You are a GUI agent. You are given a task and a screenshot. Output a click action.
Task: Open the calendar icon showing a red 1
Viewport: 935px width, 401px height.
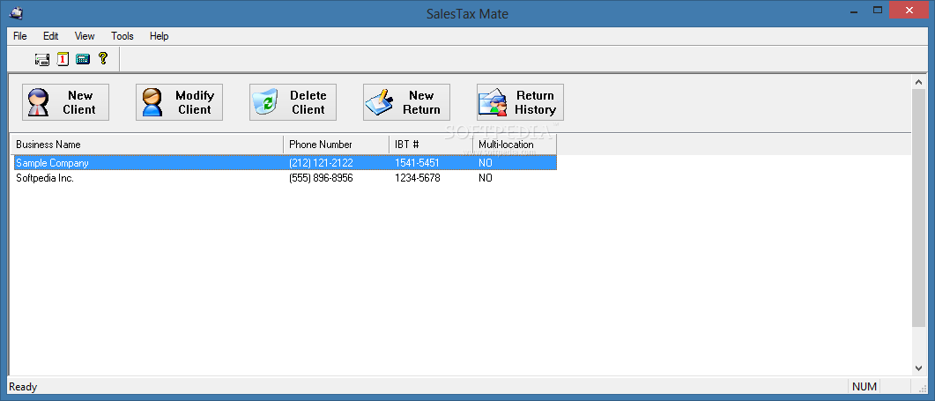(63, 59)
